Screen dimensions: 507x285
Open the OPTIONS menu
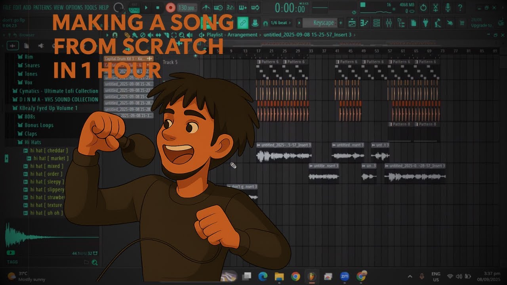click(74, 8)
